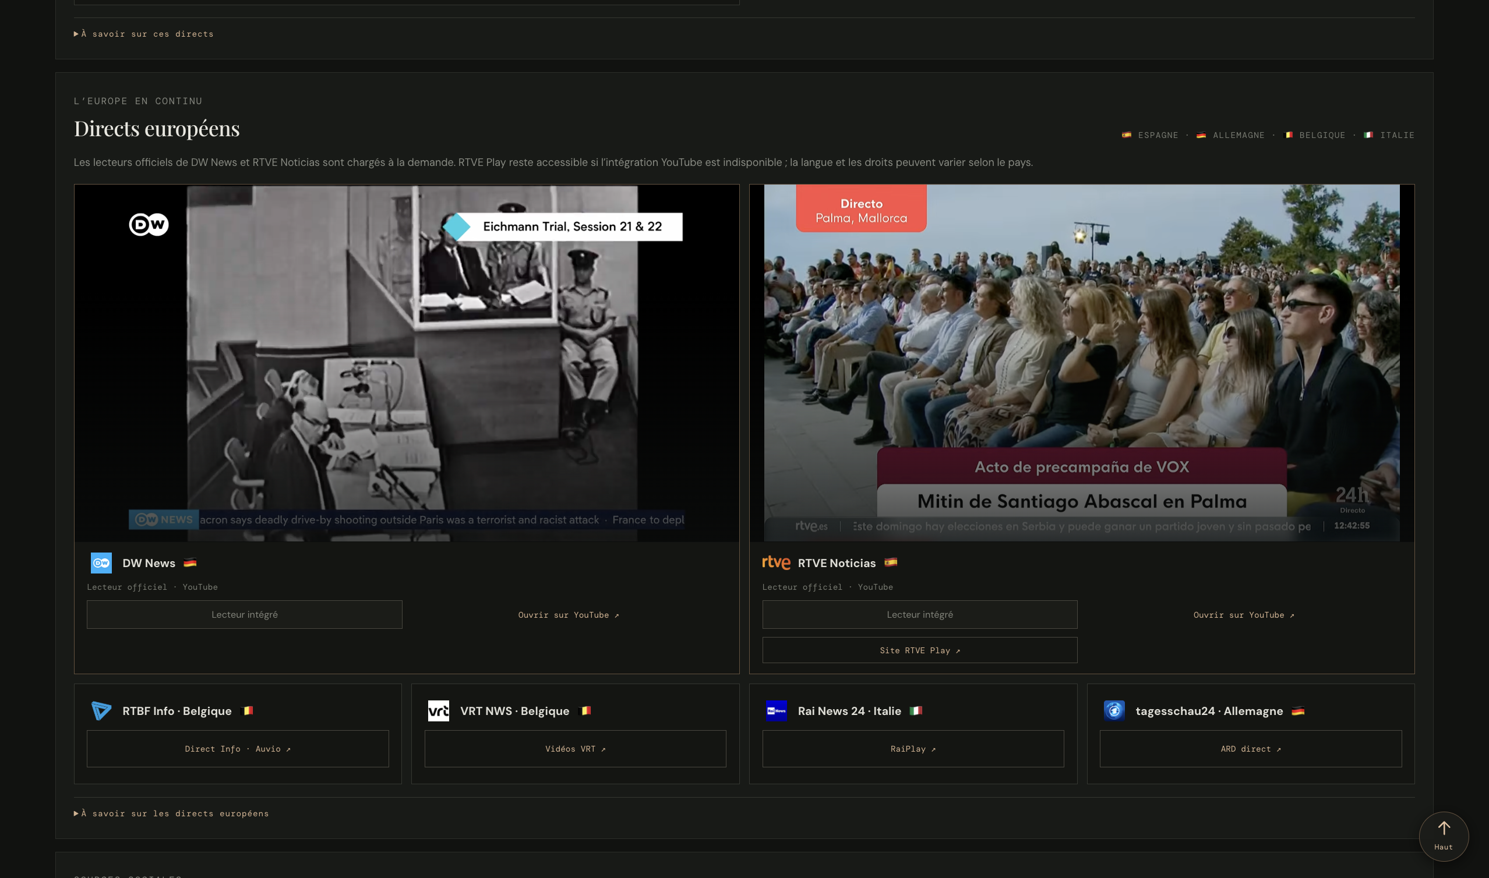This screenshot has height=878, width=1489.
Task: Click the Belgian flag next to RTBF Info
Action: [x=248, y=710]
